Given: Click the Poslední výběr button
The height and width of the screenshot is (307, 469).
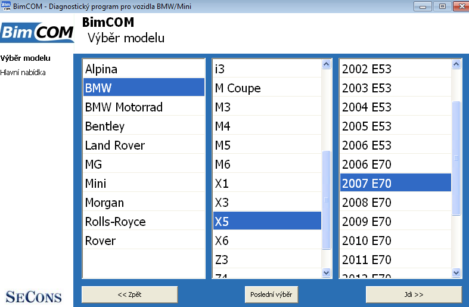Looking at the screenshot, I should (271, 294).
